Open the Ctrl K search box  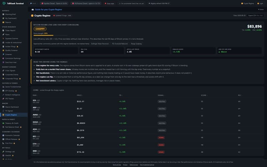point(33,3)
